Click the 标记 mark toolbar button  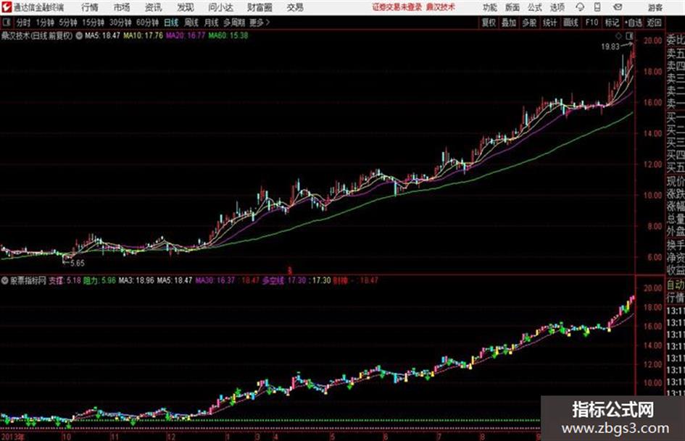point(612,22)
